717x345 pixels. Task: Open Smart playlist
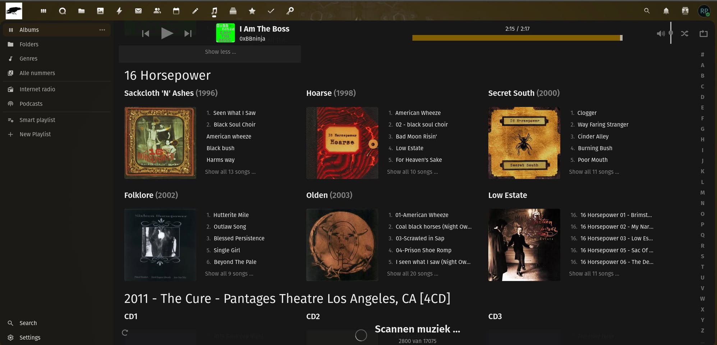click(x=57, y=120)
